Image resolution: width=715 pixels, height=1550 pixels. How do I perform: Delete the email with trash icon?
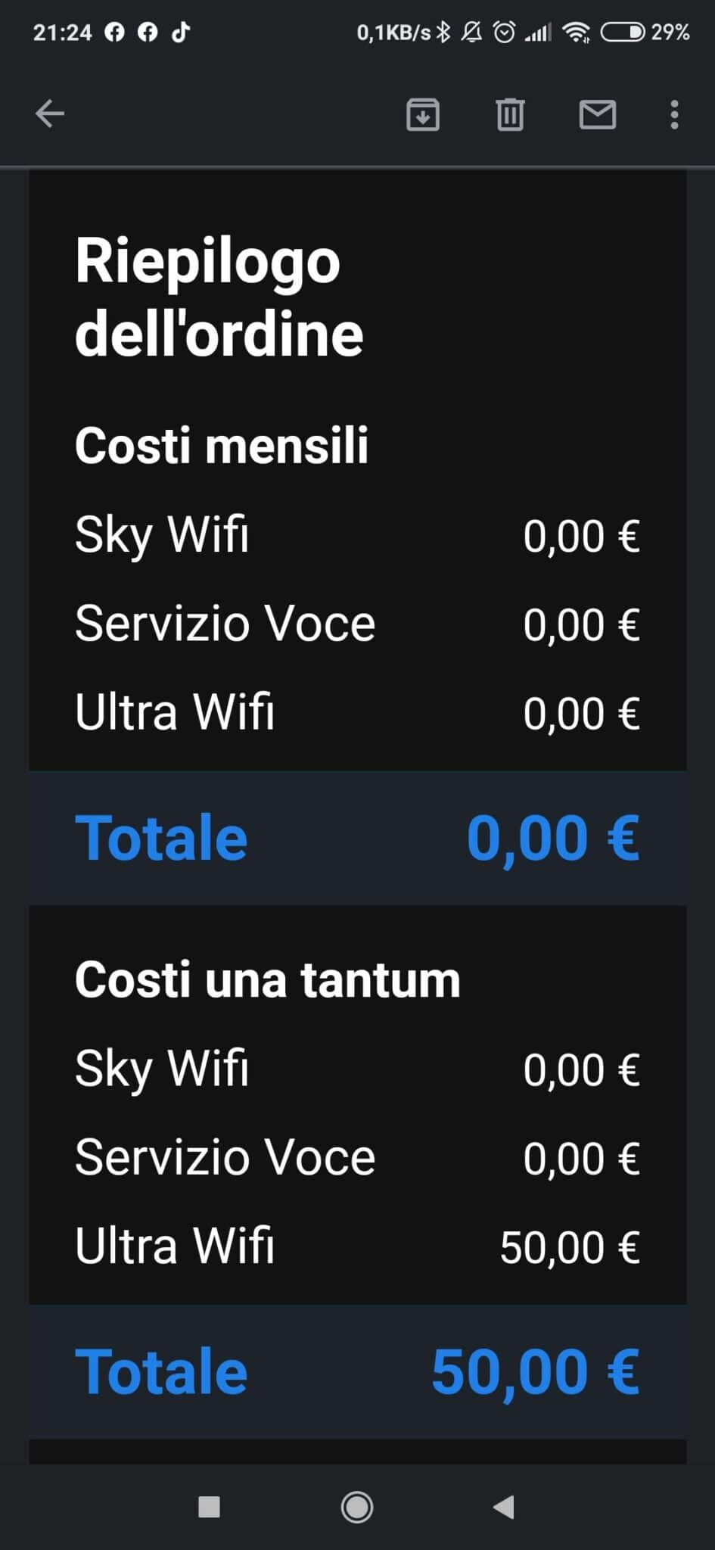click(x=510, y=115)
